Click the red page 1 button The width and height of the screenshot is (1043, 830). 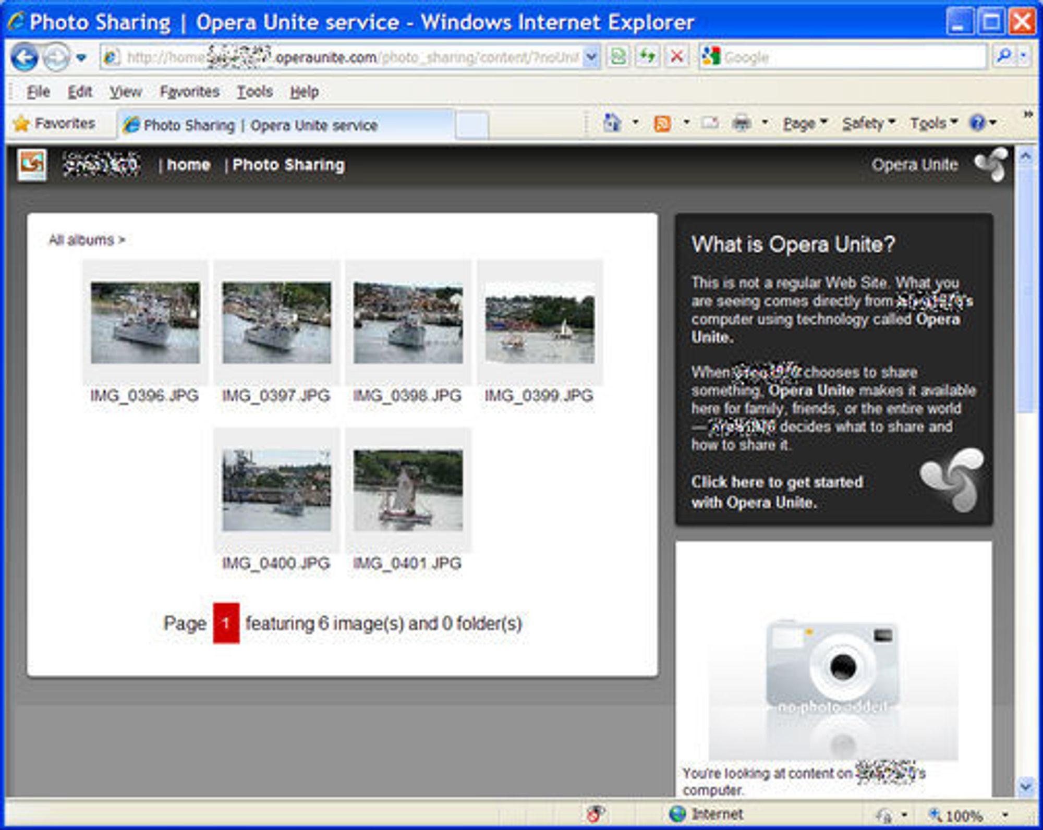point(226,623)
